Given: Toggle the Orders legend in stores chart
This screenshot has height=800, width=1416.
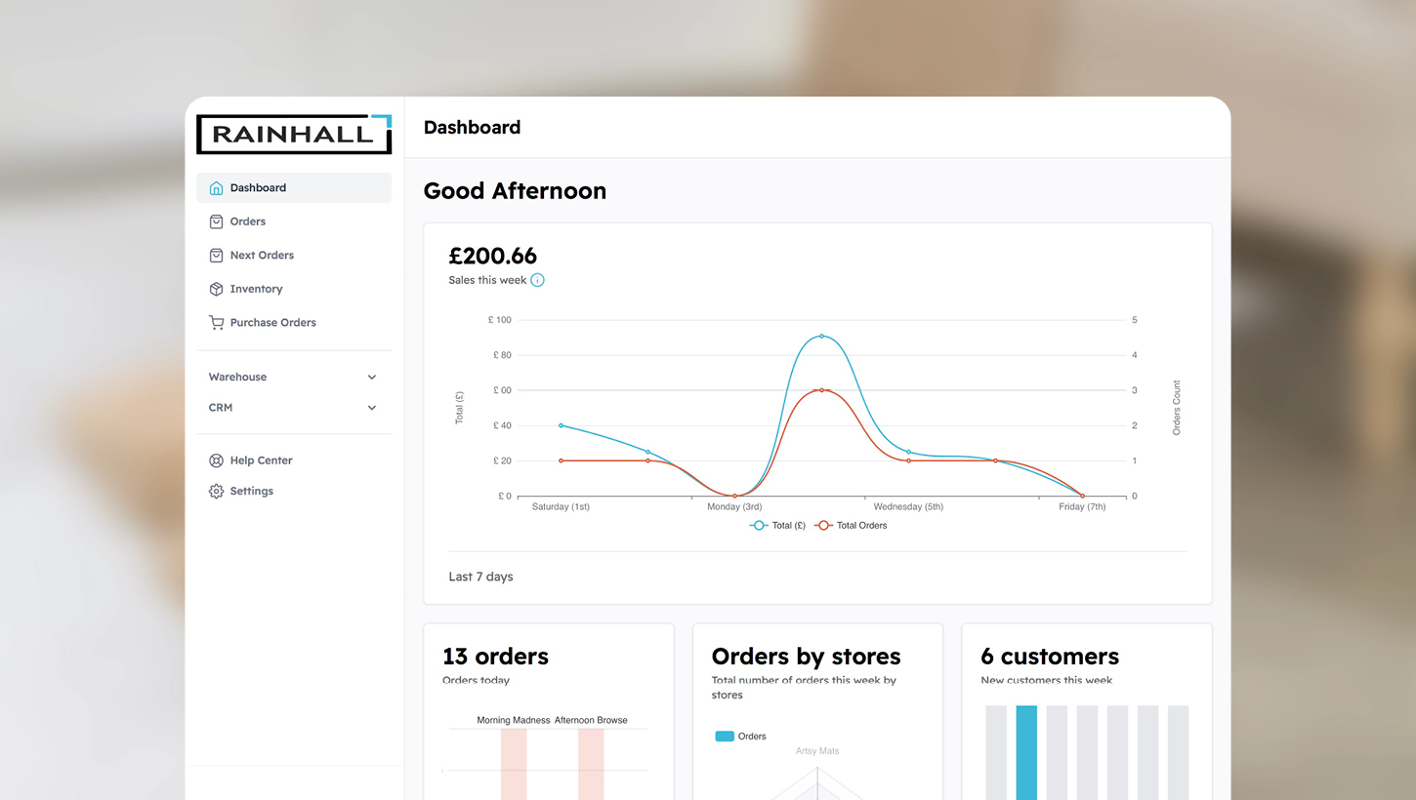Looking at the screenshot, I should pyautogui.click(x=740, y=737).
